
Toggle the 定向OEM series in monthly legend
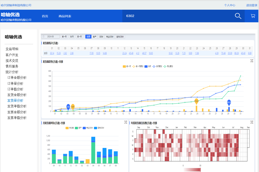coord(99,128)
